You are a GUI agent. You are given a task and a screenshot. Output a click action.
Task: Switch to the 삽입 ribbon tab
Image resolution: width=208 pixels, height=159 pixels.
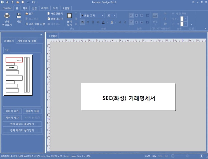point(34,8)
